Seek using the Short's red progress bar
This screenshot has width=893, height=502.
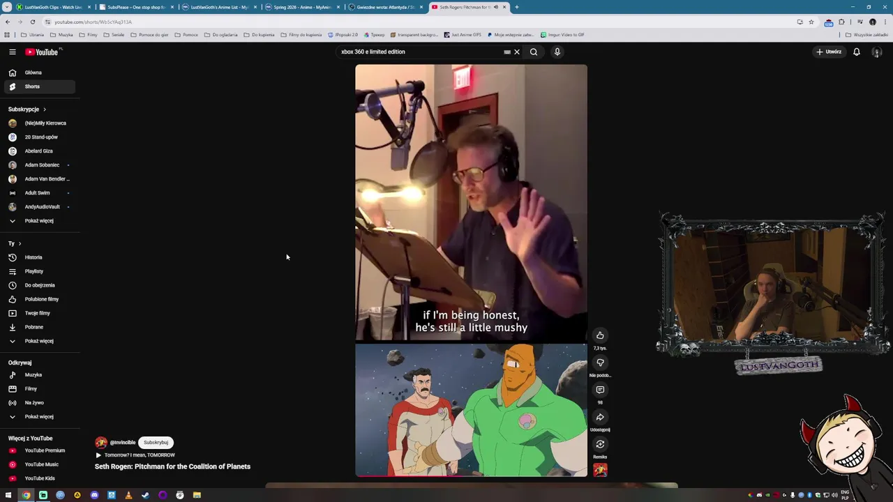pyautogui.click(x=471, y=476)
